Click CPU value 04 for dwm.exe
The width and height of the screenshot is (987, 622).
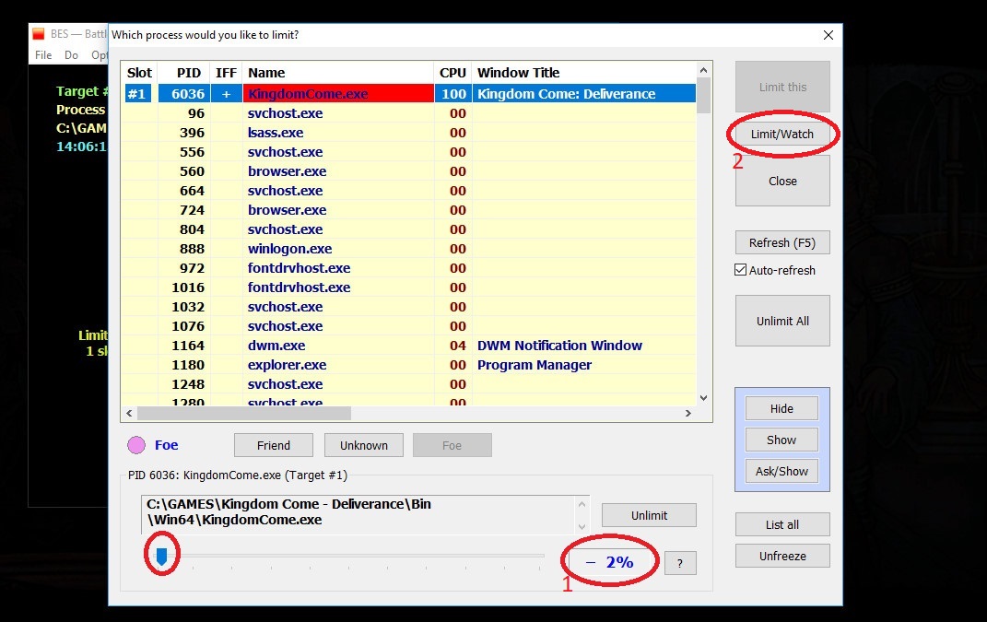(458, 345)
